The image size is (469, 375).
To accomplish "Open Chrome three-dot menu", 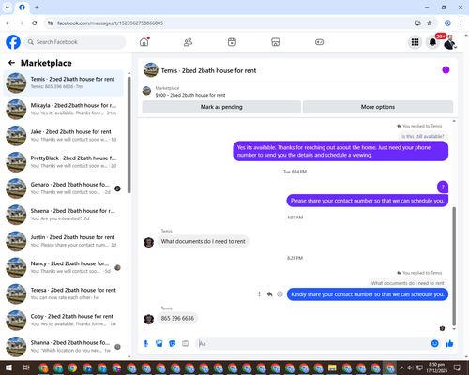I will (461, 22).
